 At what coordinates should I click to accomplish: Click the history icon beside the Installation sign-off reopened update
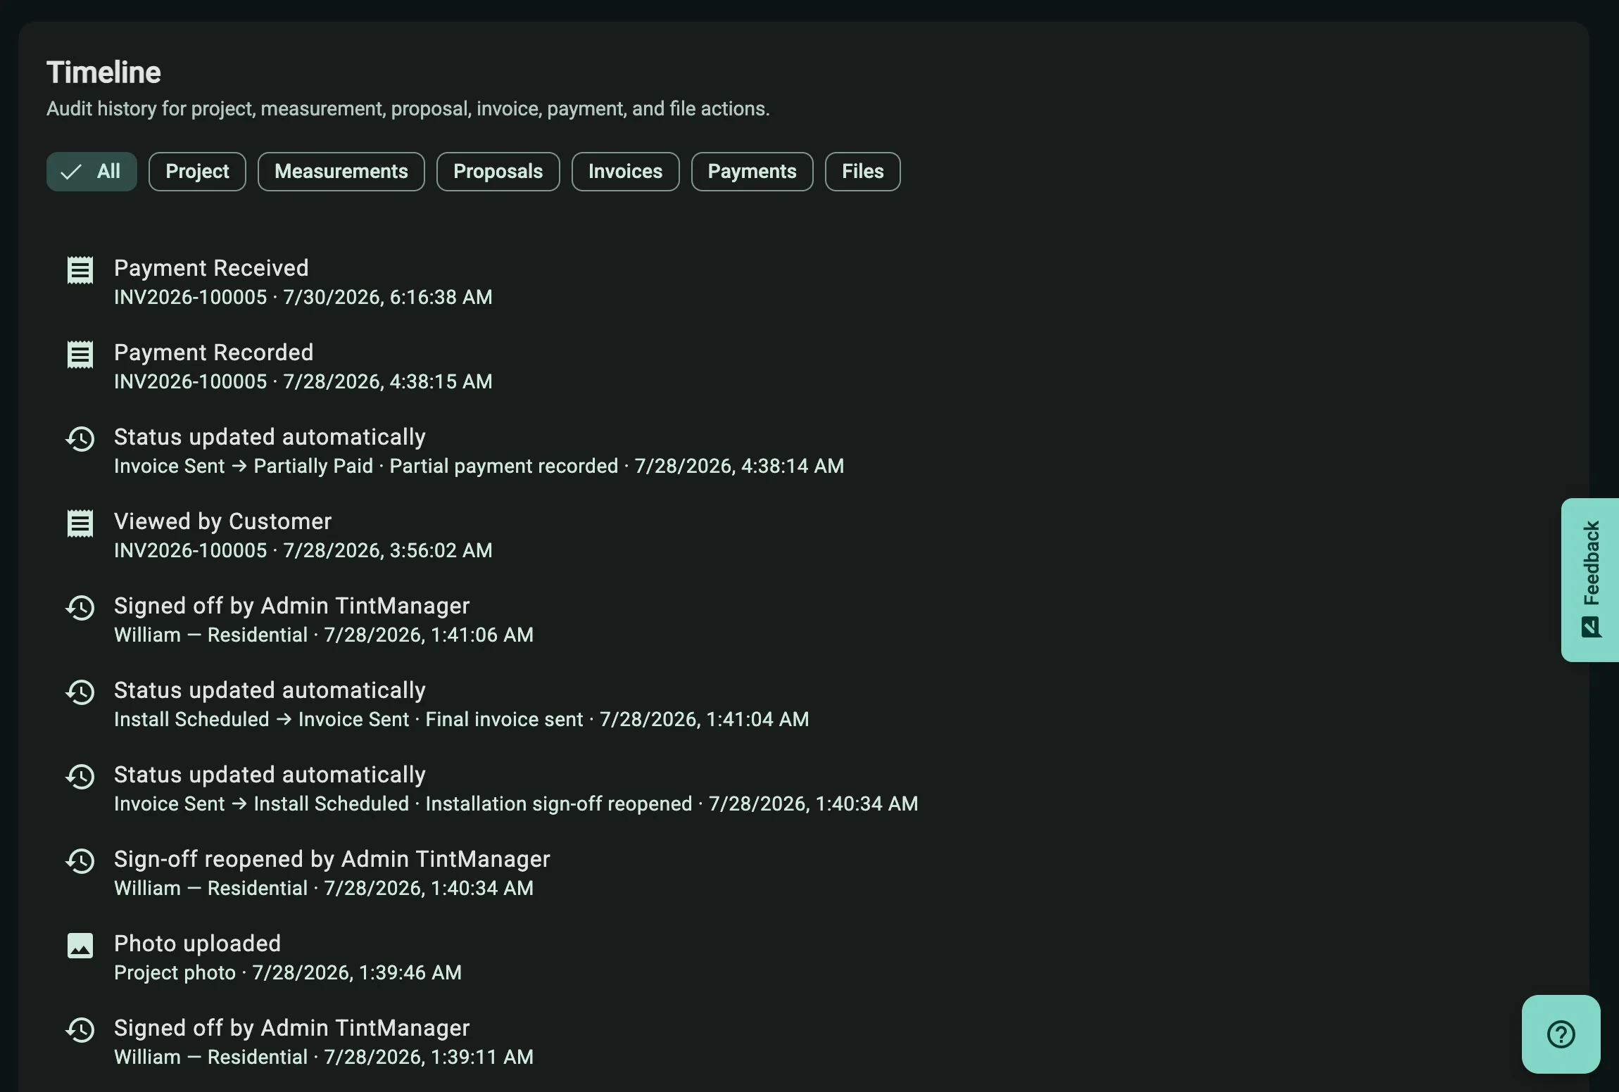80,776
